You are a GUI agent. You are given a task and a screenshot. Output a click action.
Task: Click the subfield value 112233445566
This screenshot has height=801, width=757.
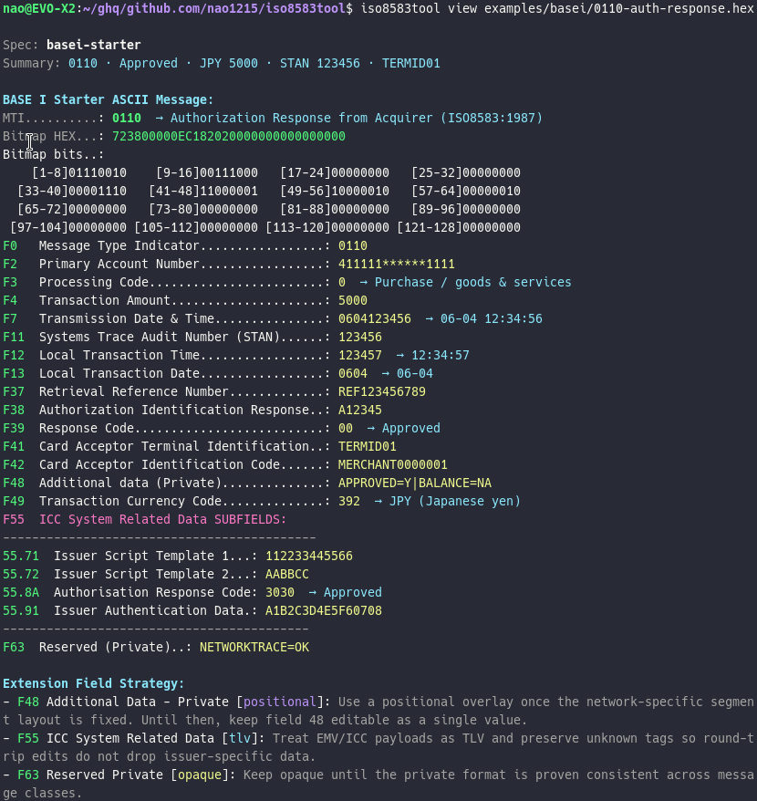pyautogui.click(x=309, y=556)
